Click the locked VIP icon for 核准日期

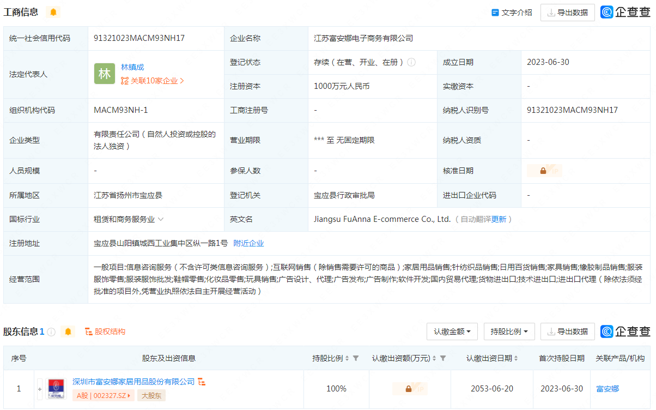click(x=544, y=171)
